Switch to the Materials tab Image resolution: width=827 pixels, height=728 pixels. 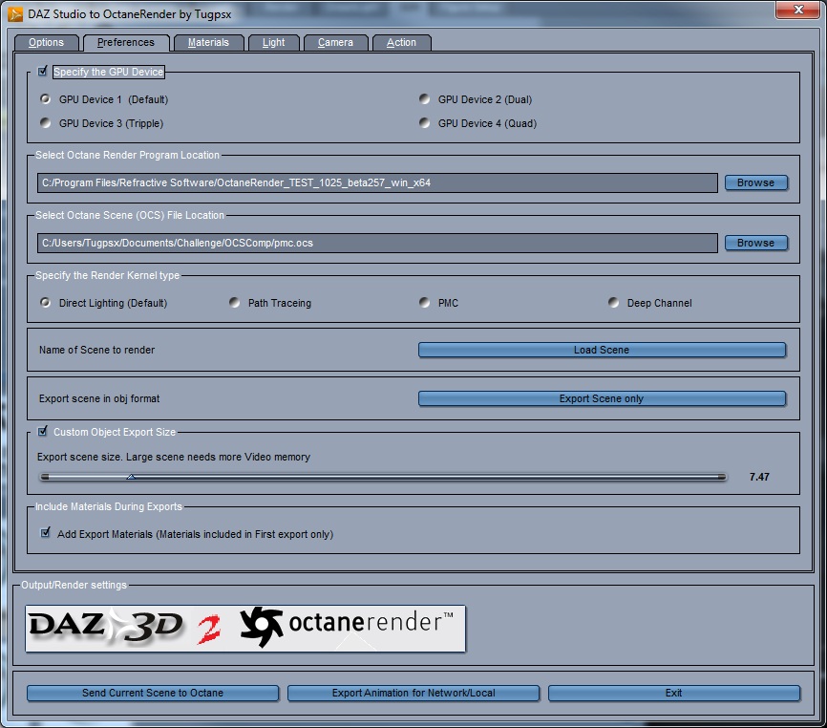pyautogui.click(x=208, y=43)
